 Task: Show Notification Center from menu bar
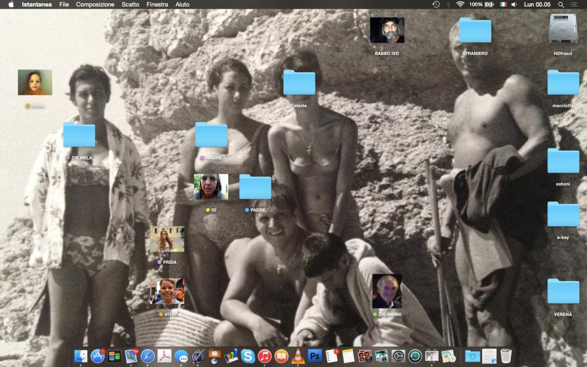pyautogui.click(x=575, y=5)
